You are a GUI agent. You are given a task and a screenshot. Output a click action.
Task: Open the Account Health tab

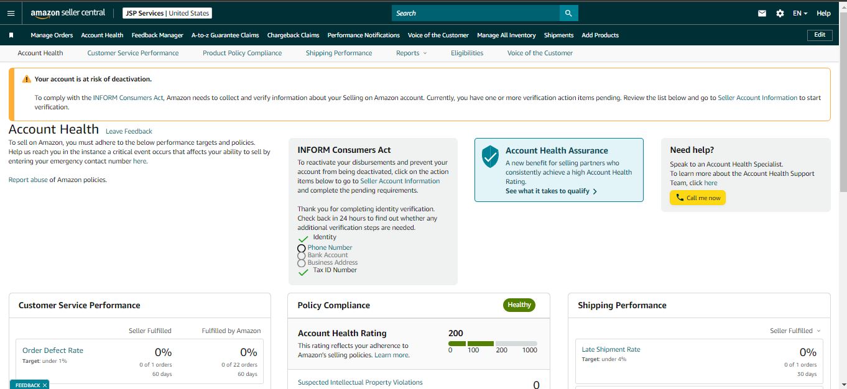click(40, 53)
